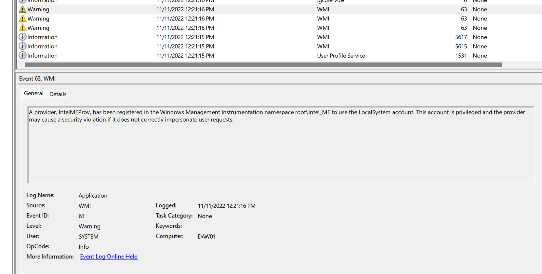This screenshot has height=274, width=542.
Task: Click the Source value 'WMI' in event details
Action: [x=85, y=206]
